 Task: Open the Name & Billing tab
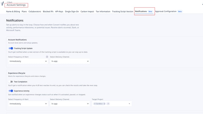click(x=13, y=12)
